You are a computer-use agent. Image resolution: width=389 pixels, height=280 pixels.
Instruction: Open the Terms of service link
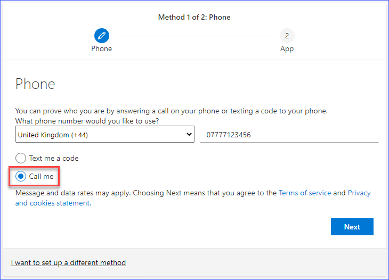(305, 193)
